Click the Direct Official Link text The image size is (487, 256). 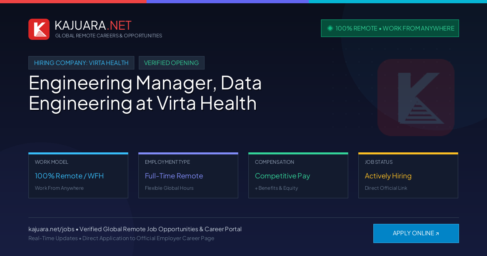386,188
